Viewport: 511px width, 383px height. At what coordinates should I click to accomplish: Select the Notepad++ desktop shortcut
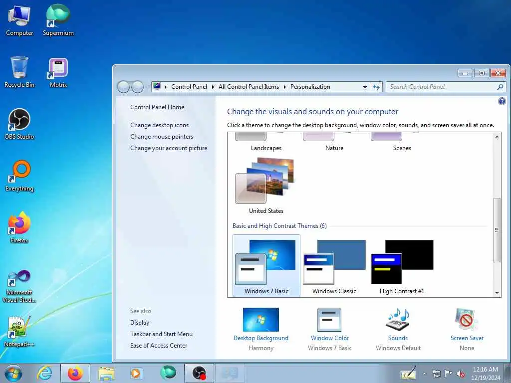pyautogui.click(x=19, y=332)
